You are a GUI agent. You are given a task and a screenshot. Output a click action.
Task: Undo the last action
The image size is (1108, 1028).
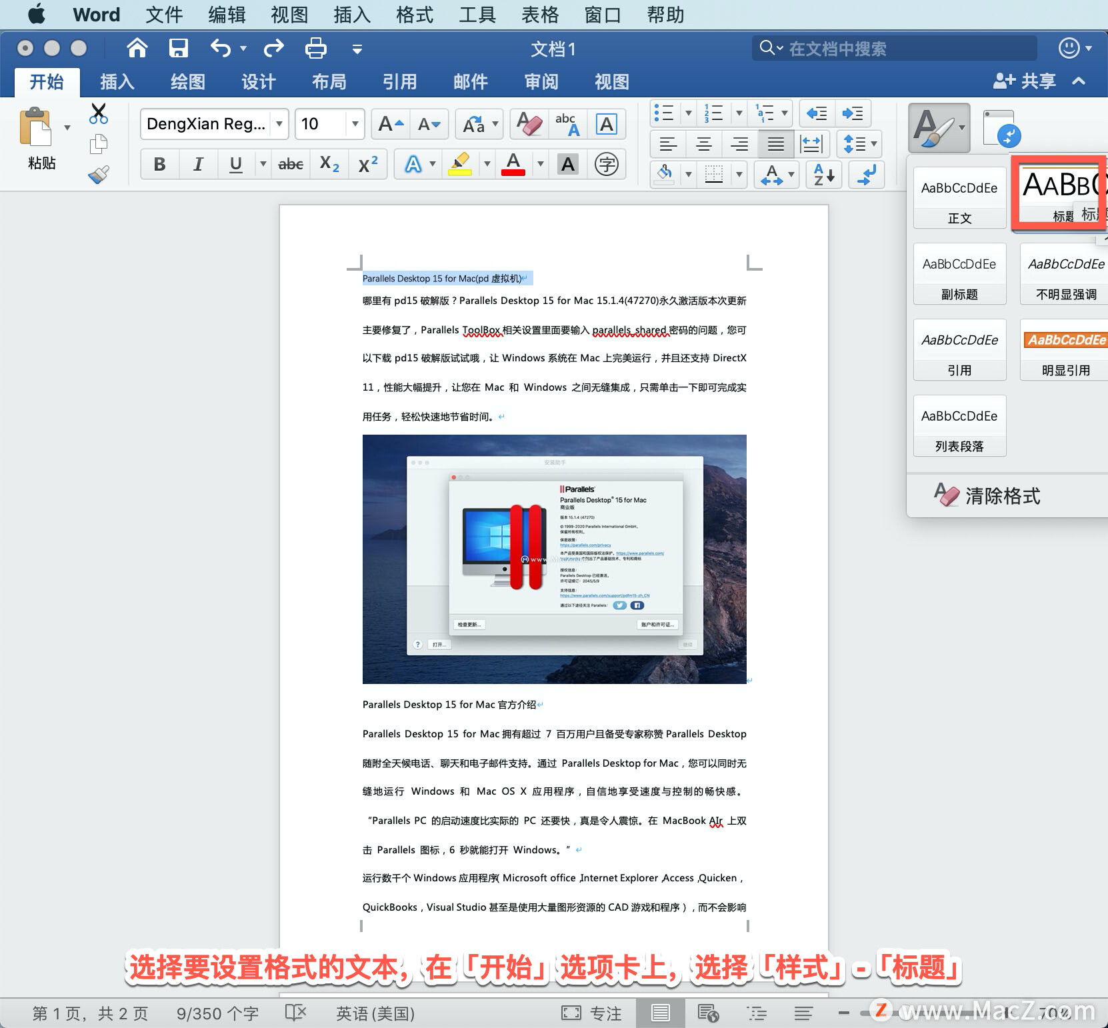click(221, 48)
